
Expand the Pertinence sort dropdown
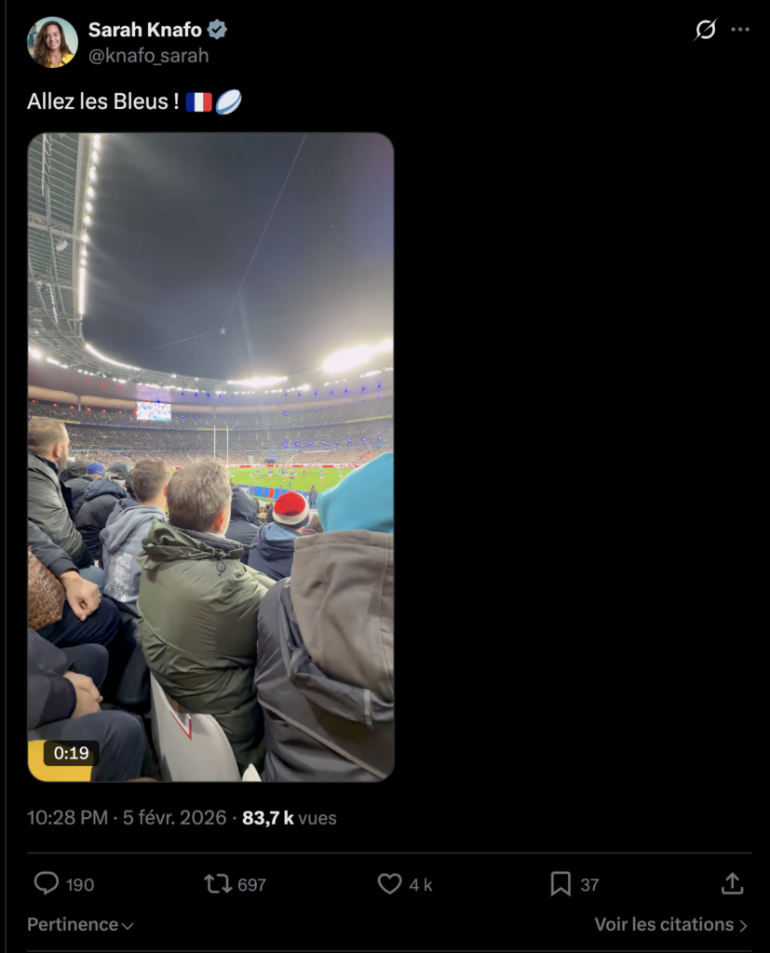point(80,924)
